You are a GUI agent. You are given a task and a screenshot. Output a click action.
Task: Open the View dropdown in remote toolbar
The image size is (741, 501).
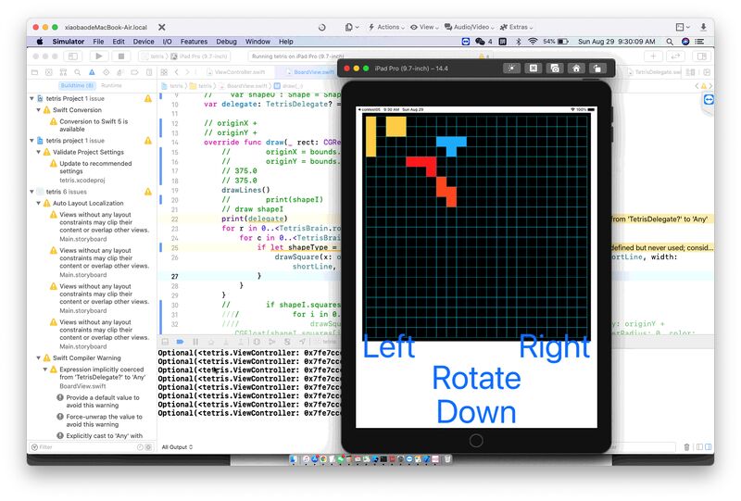424,28
